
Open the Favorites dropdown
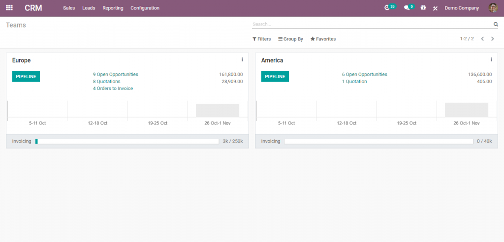coord(323,39)
